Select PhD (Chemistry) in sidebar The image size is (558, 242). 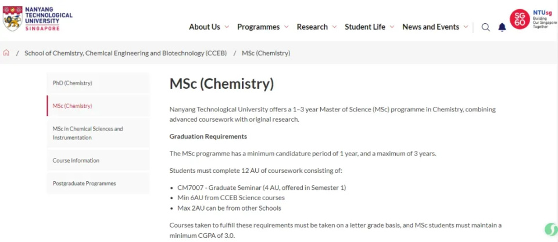point(73,83)
